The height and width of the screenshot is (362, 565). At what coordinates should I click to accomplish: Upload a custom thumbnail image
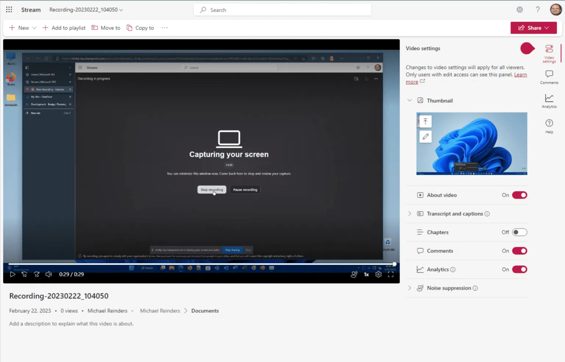click(425, 121)
